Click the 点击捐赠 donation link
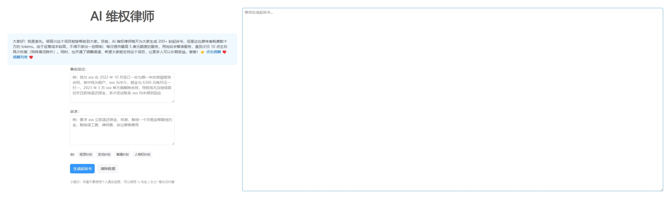Screen dimensions: 671x220 tap(213, 52)
